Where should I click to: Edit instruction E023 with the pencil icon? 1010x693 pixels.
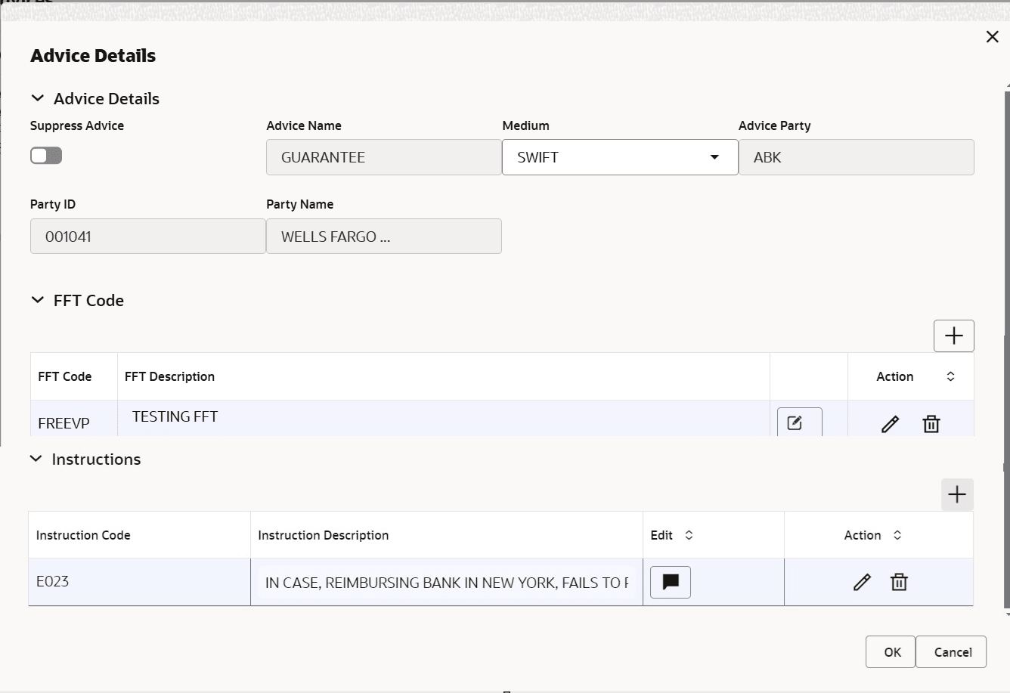tap(862, 582)
